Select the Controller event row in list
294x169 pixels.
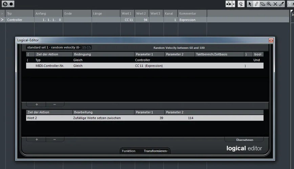coord(144,20)
